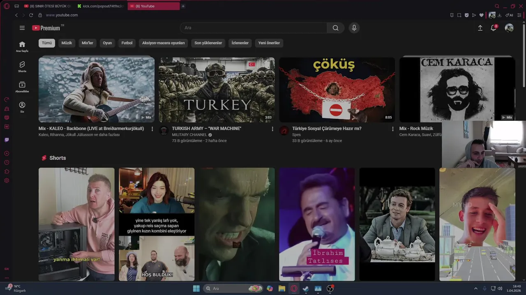Open İbrahim Tatlıses short
Viewport: 526px width, 295px height.
coord(317,224)
